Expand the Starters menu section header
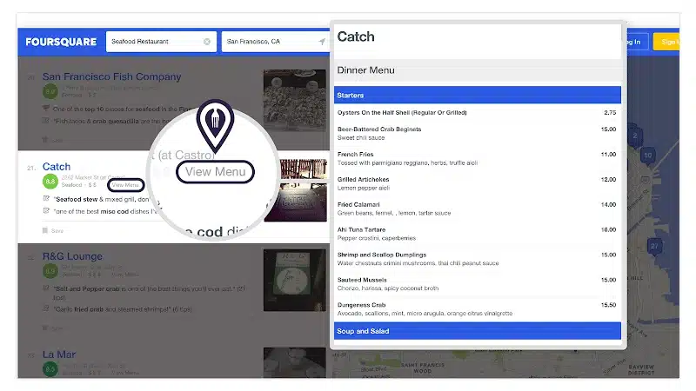696x391 pixels. (x=477, y=95)
